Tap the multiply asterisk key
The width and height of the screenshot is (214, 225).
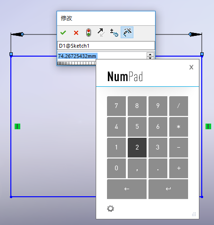[x=179, y=127]
